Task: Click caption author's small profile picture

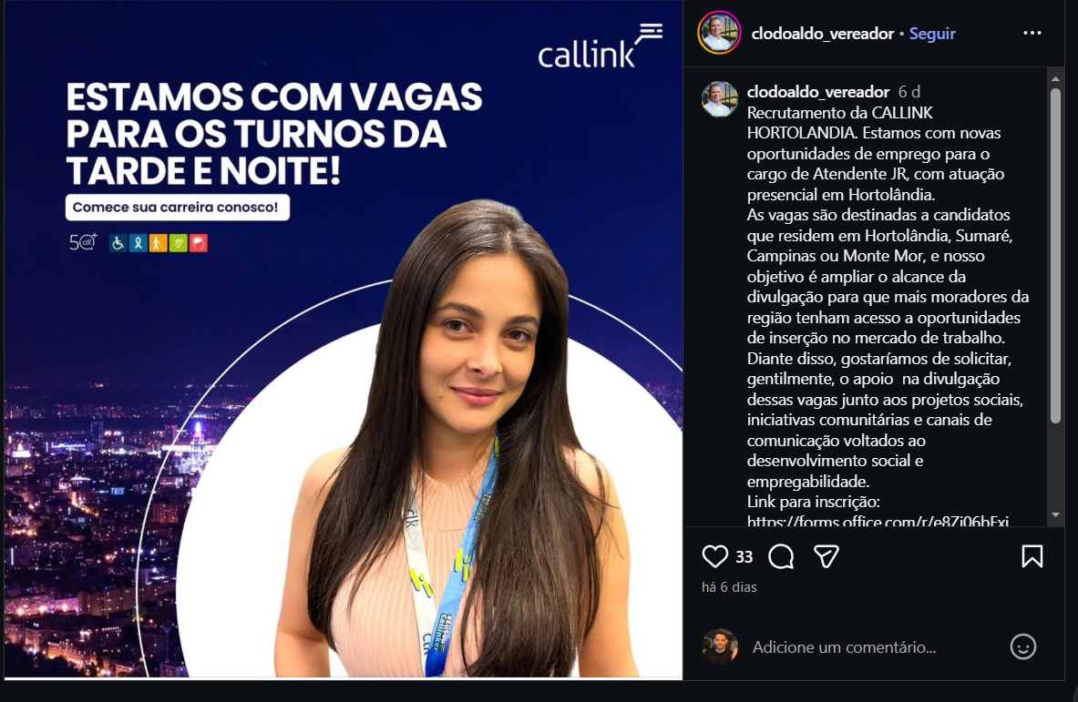Action: 719,99
